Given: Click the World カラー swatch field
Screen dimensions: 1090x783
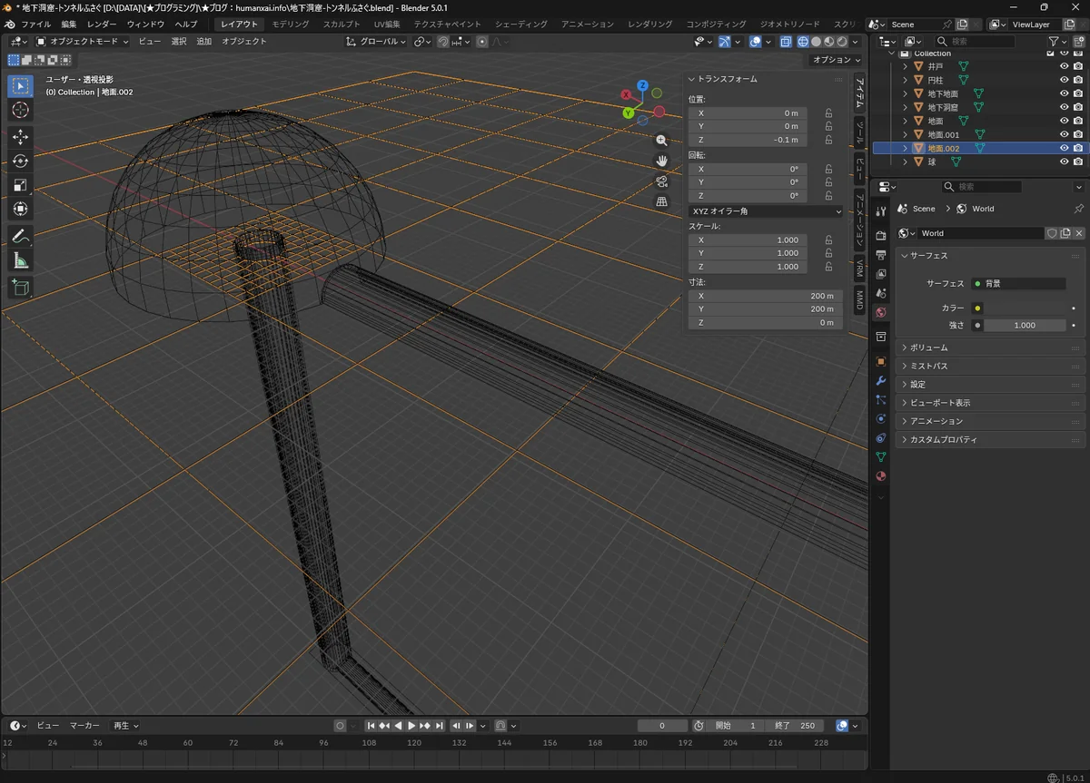Looking at the screenshot, I should click(x=1025, y=308).
